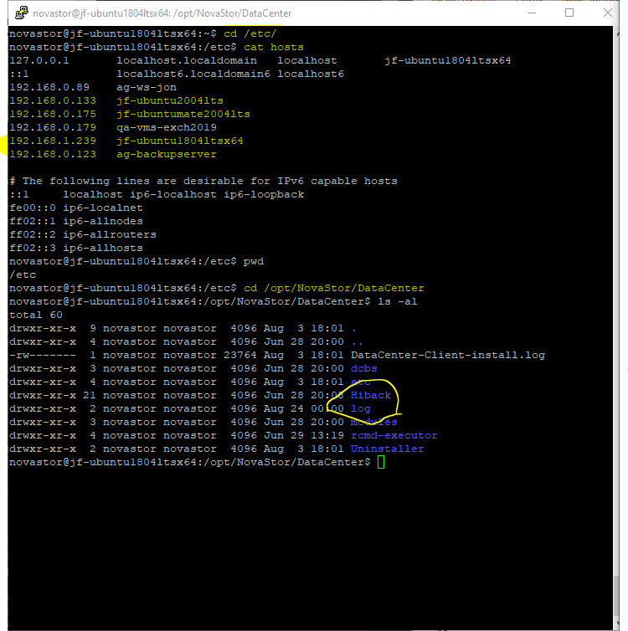Close the PuTTY terminal window
The image size is (628, 631).
point(607,13)
